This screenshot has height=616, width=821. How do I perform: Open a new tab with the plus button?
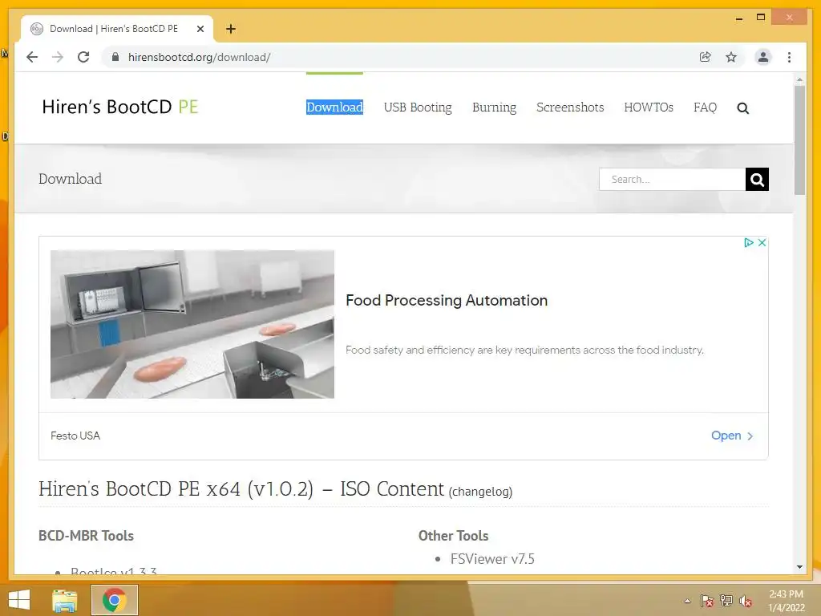[231, 29]
